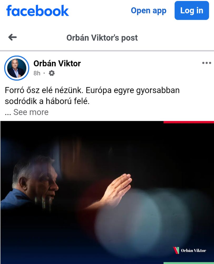
Task: Click the Orbán Viktor watermark logo in photo
Action: 189,250
